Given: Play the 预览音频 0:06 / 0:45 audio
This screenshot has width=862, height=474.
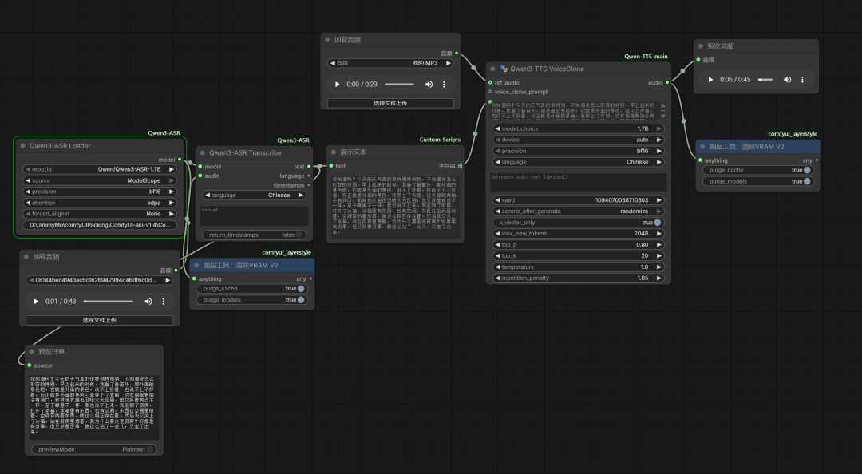Looking at the screenshot, I should click(x=710, y=80).
